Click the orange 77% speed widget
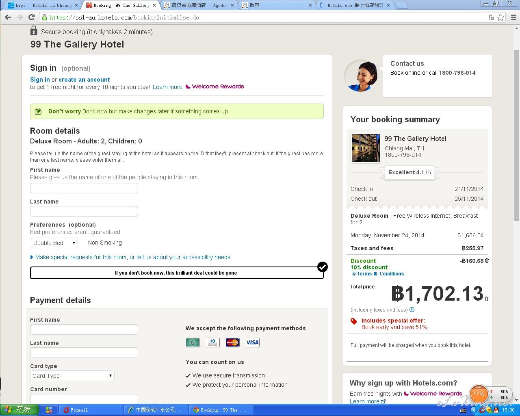The image size is (520, 416). pos(479,394)
